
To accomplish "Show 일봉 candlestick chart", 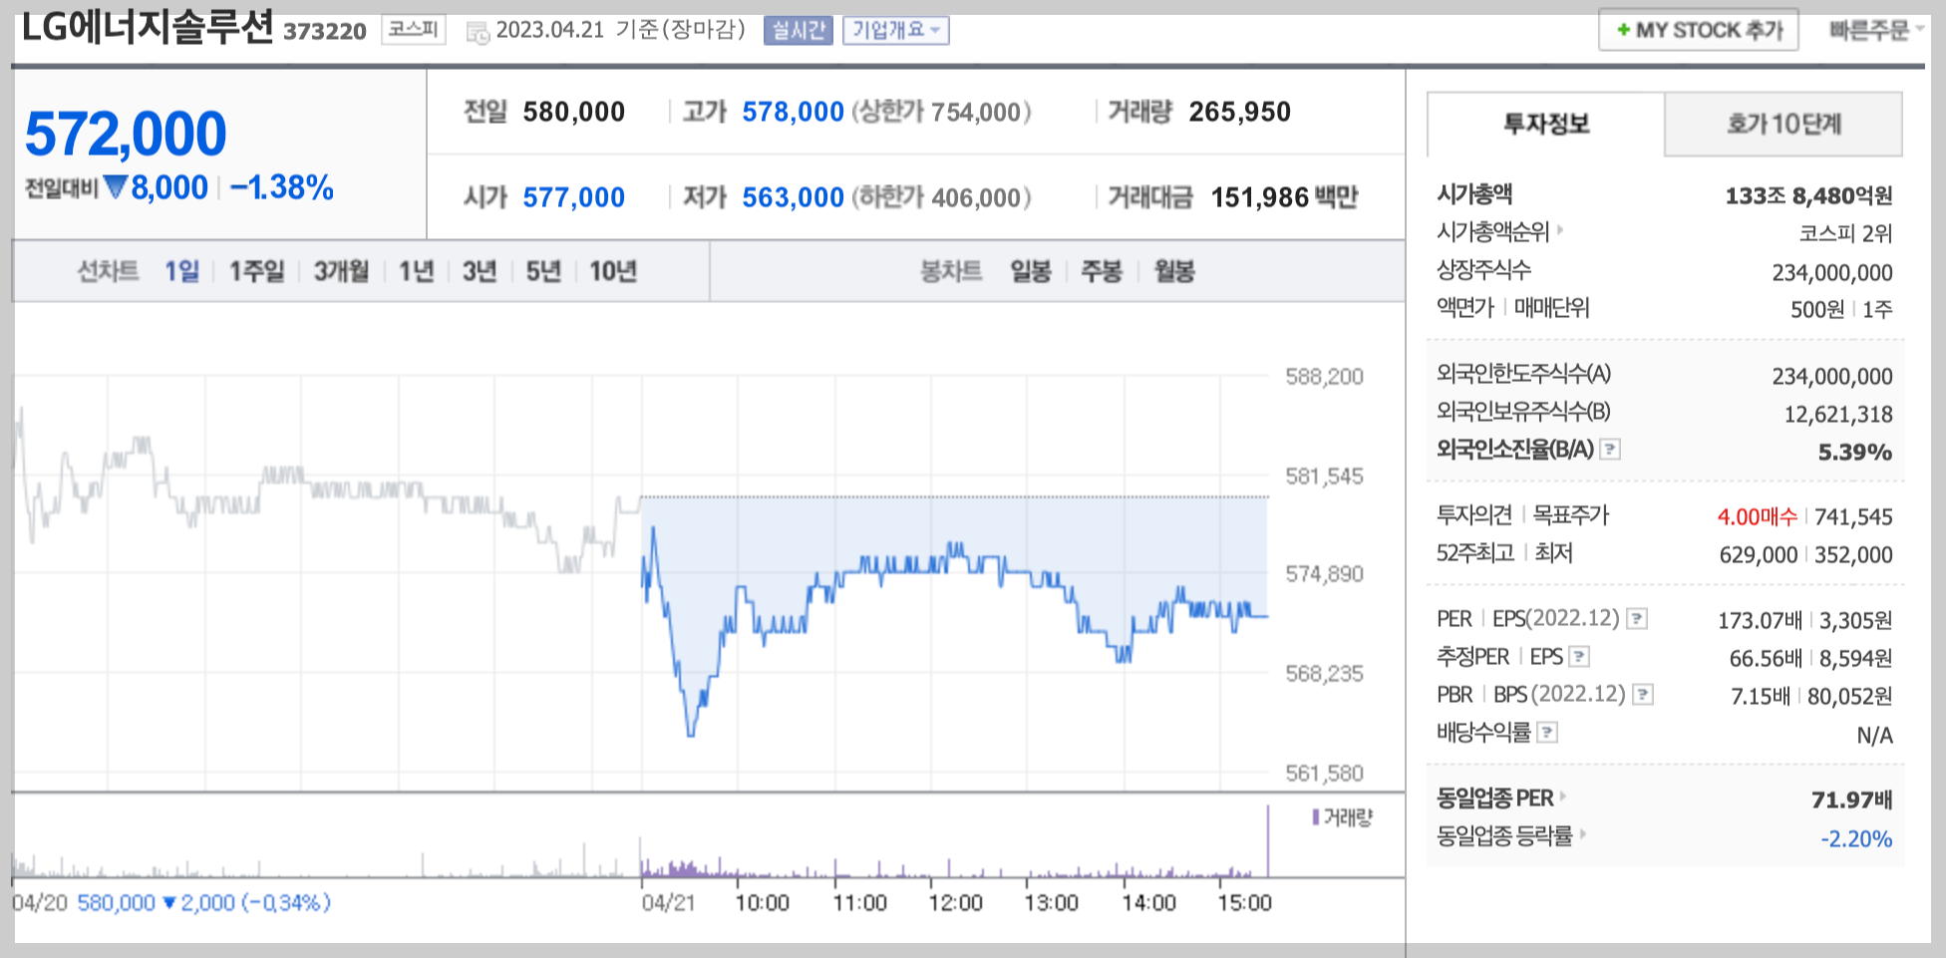I will pos(1031,271).
